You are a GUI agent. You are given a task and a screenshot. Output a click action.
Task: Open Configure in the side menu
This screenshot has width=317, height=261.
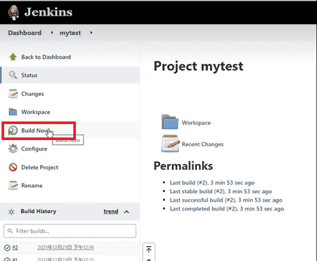tap(35, 149)
